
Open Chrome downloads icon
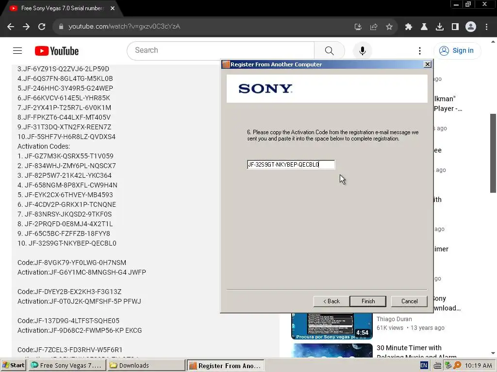(440, 27)
